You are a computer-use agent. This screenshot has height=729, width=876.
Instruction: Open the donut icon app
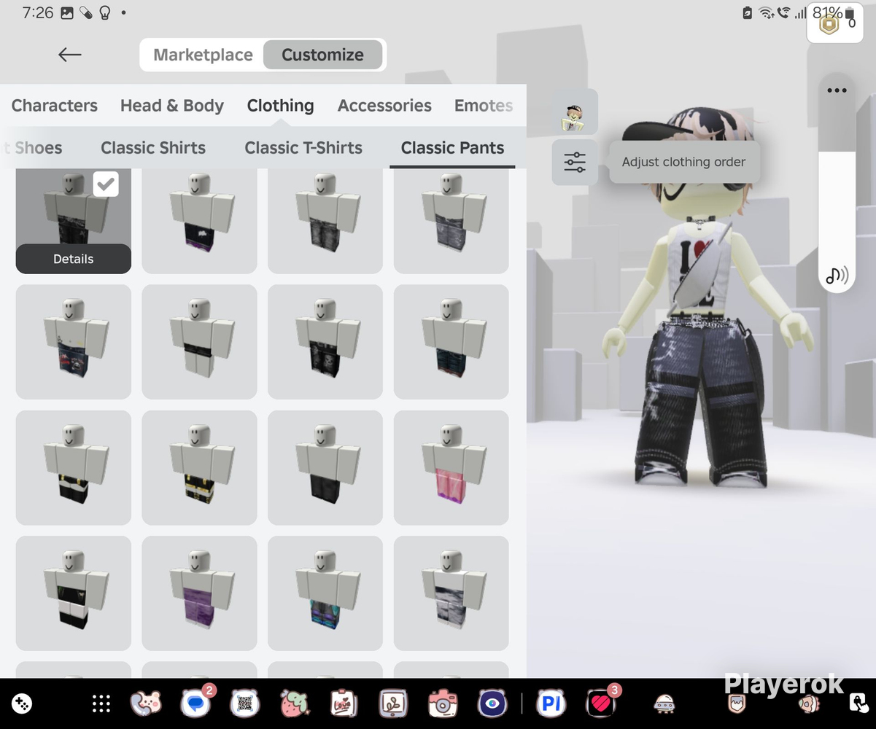coord(808,703)
